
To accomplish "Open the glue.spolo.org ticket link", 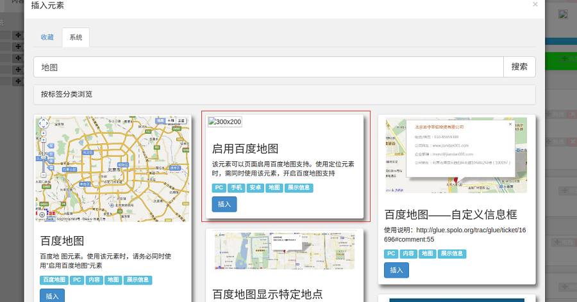I will click(455, 234).
